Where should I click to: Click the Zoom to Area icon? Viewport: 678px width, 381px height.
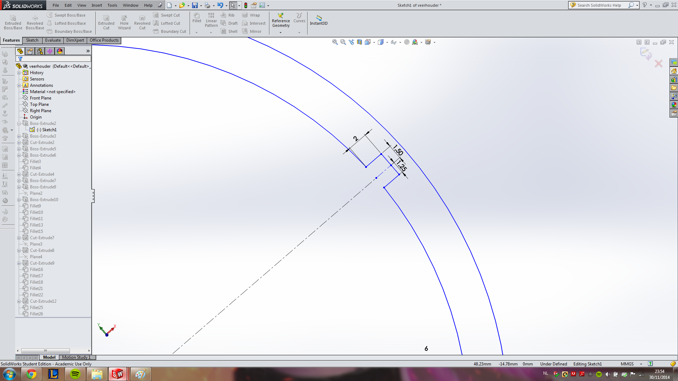click(343, 42)
